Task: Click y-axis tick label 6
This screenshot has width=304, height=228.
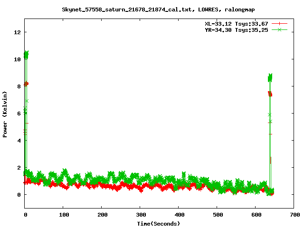Action: click(19, 114)
